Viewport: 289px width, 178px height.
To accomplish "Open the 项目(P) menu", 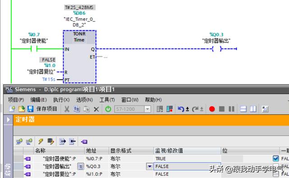I will [x=16, y=100].
